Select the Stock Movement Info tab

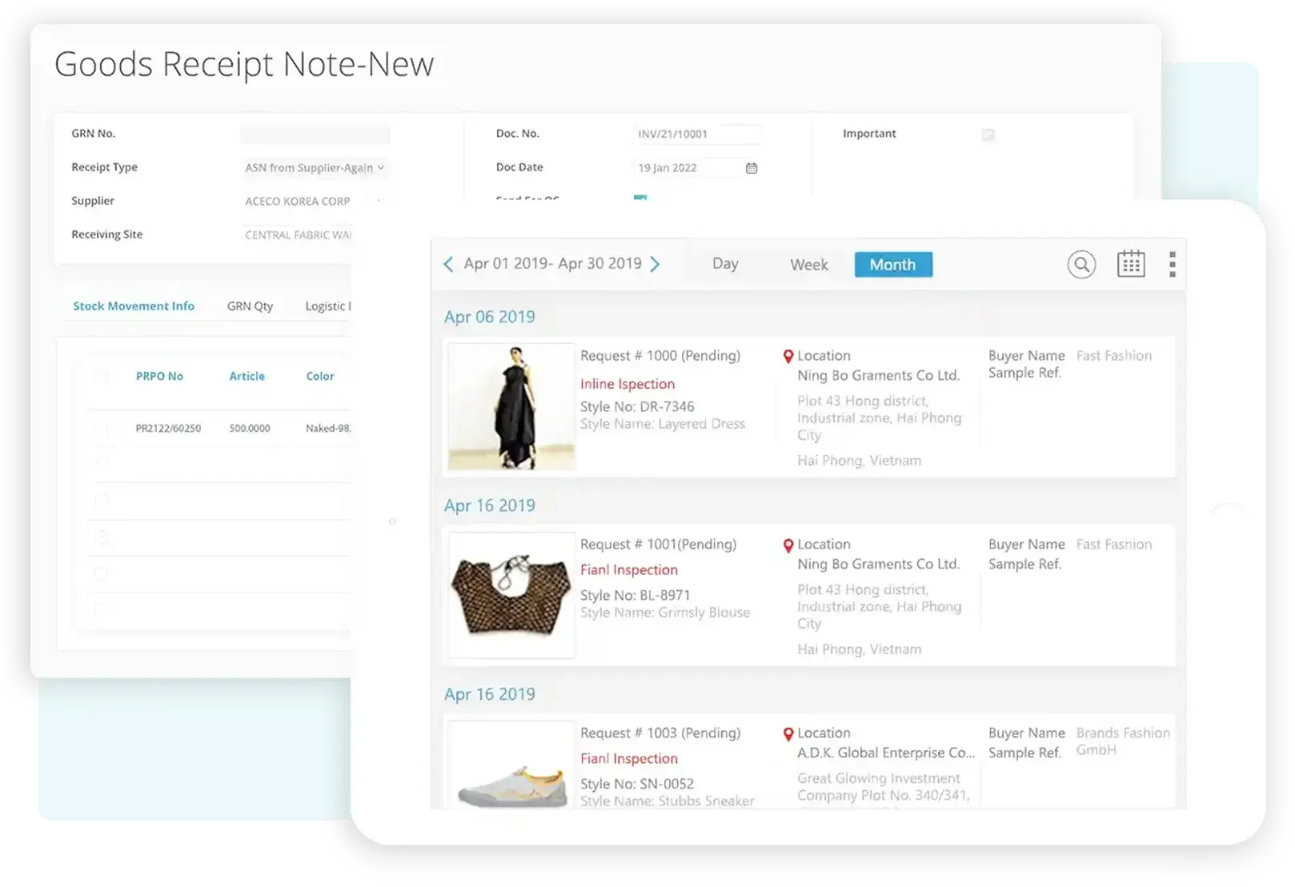coord(134,306)
